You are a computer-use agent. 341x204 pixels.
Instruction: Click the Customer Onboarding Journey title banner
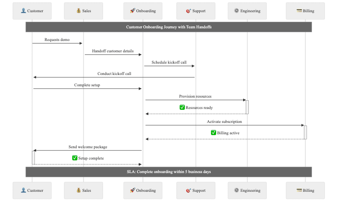169,27
